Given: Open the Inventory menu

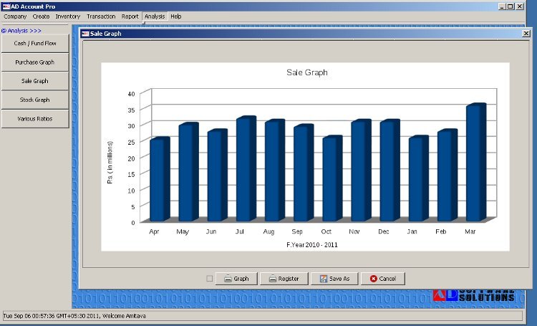Looking at the screenshot, I should tap(68, 16).
